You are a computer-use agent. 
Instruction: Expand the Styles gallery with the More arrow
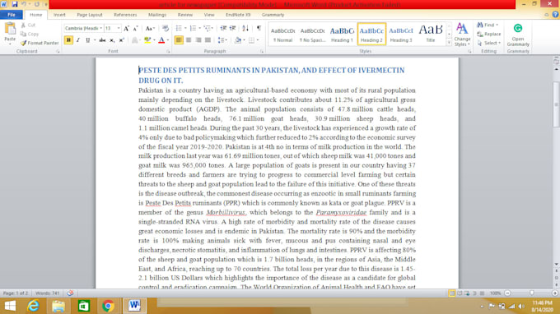point(449,43)
